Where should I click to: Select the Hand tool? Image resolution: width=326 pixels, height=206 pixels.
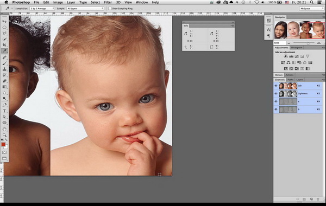[x=4, y=129]
